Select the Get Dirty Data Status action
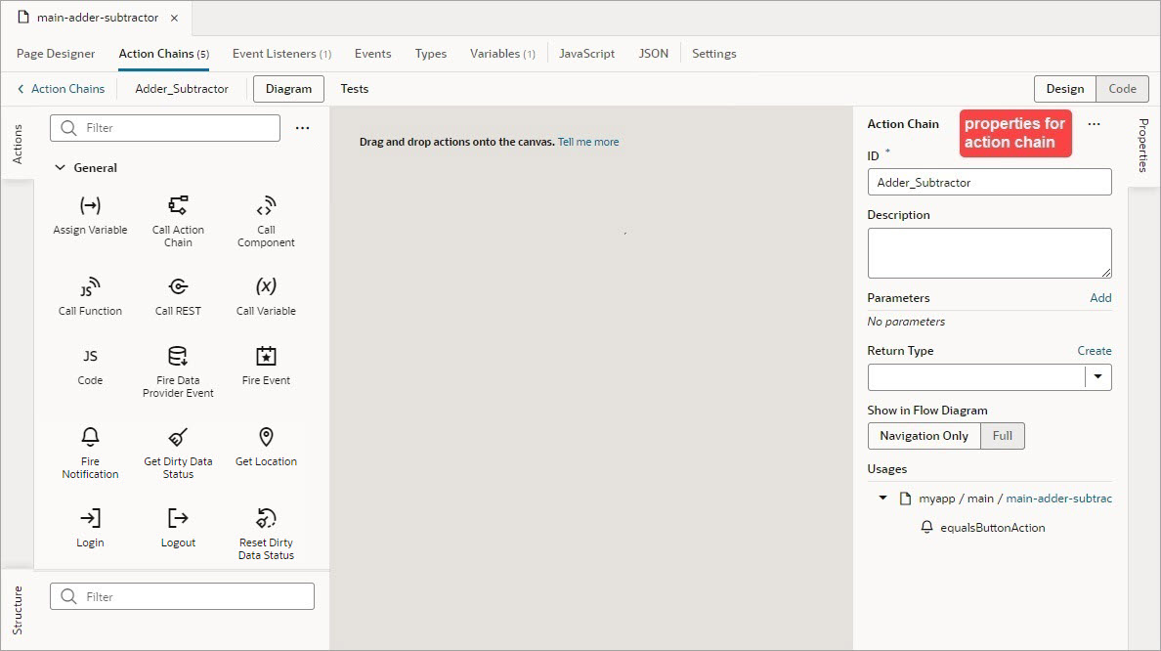This screenshot has width=1161, height=651. point(178,453)
